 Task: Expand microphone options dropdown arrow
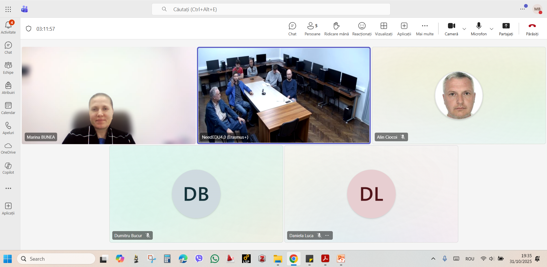(x=492, y=29)
